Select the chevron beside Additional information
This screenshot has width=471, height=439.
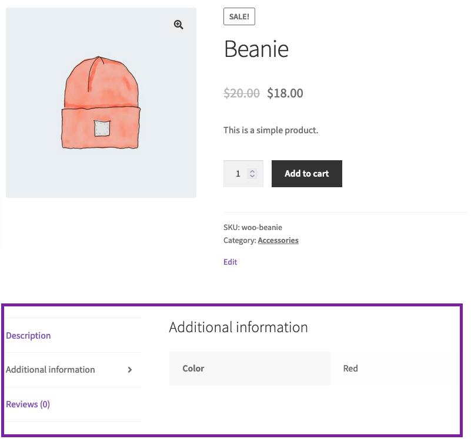pos(131,369)
